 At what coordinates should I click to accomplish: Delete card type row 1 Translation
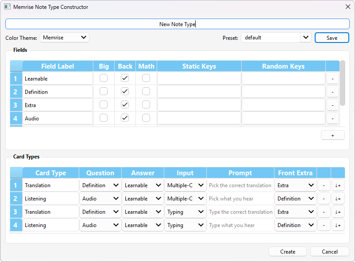324,185
